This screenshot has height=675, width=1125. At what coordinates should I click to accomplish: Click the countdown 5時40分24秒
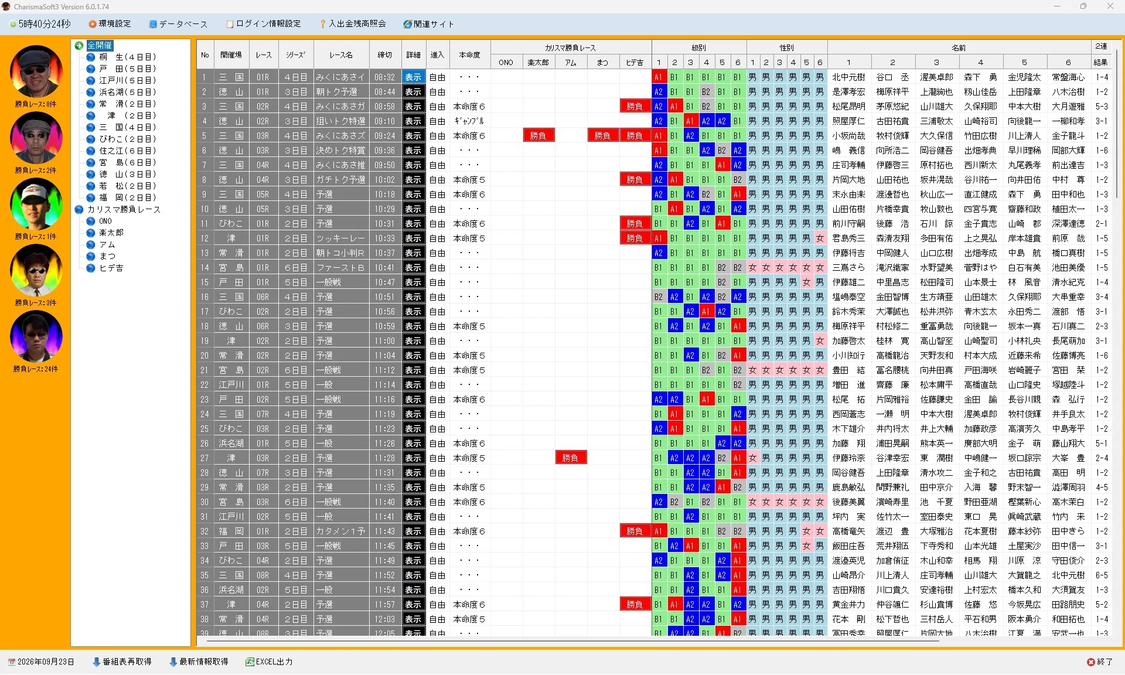coord(40,24)
